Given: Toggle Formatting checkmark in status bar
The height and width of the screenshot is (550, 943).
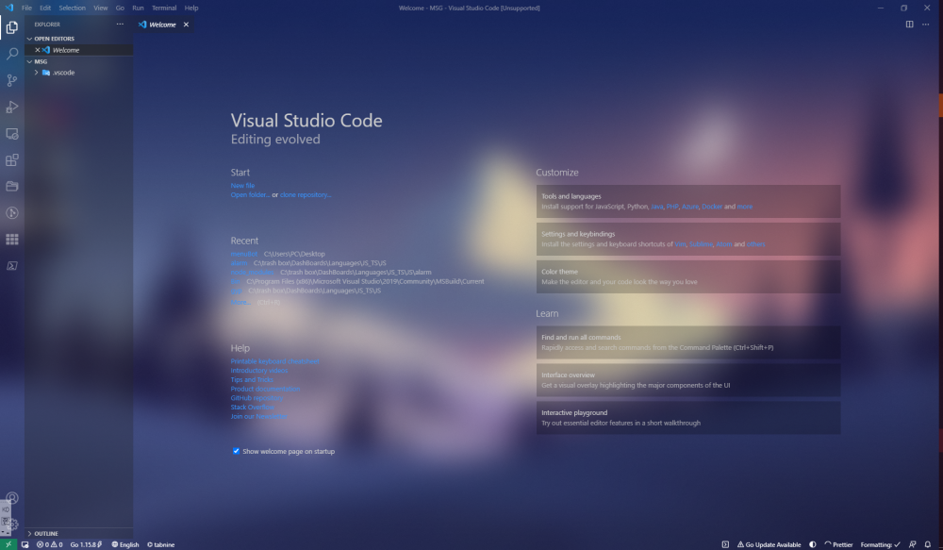Looking at the screenshot, I should 881,544.
